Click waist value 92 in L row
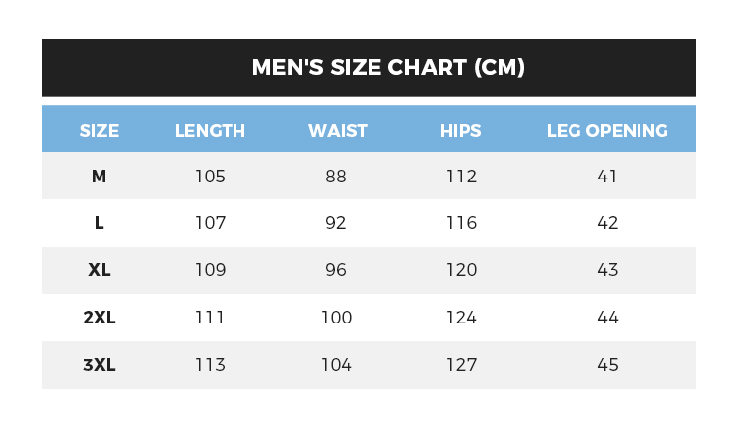This screenshot has width=739, height=430. tap(336, 223)
